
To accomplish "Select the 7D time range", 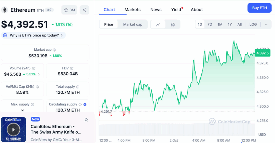I will [210, 24].
